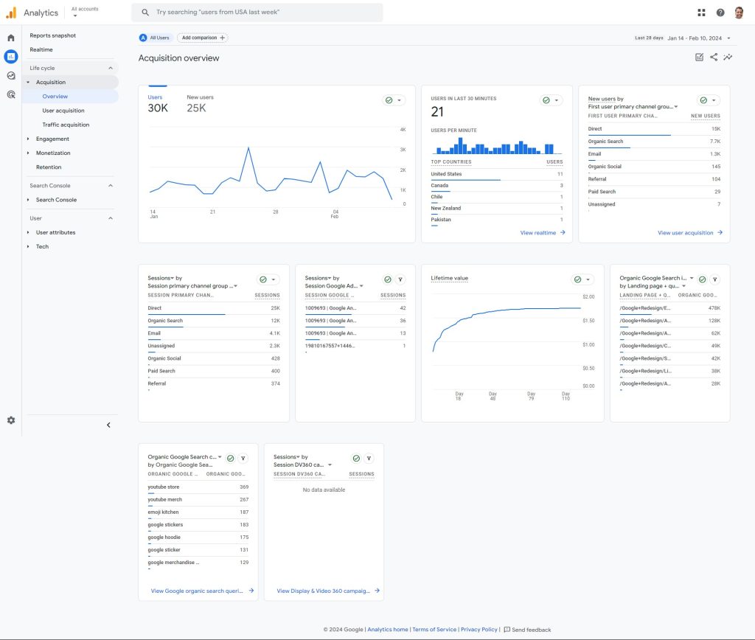This screenshot has height=640, width=755.
Task: Follow the View user acquisition link
Action: pyautogui.click(x=690, y=232)
